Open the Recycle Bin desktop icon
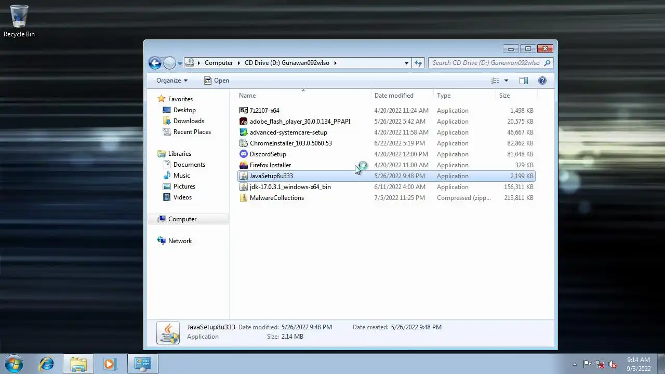This screenshot has width=665, height=374. pos(19,21)
